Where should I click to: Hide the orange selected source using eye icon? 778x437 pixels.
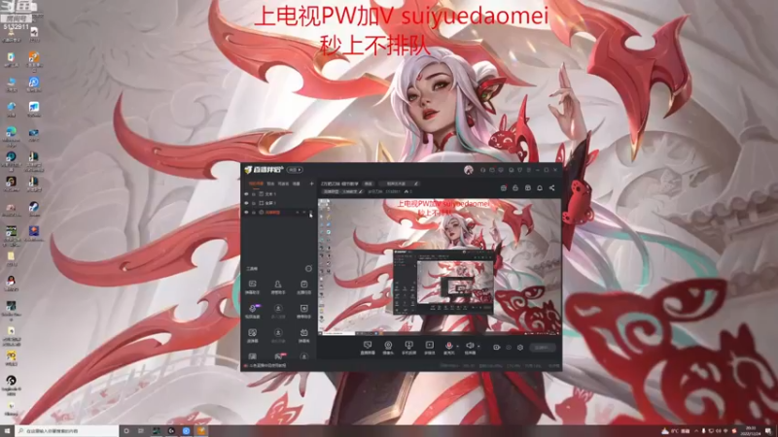pos(246,212)
